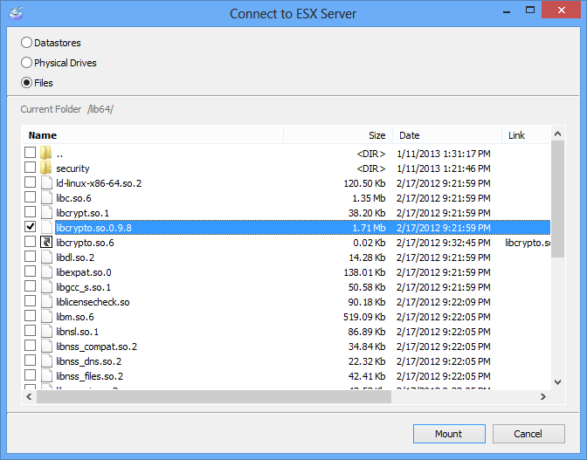
Task: Click the libnss_dns.so.2 file icon
Action: [46, 360]
